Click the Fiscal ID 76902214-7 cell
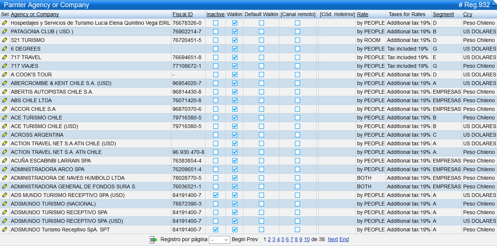This screenshot has width=497, height=246. click(187, 31)
